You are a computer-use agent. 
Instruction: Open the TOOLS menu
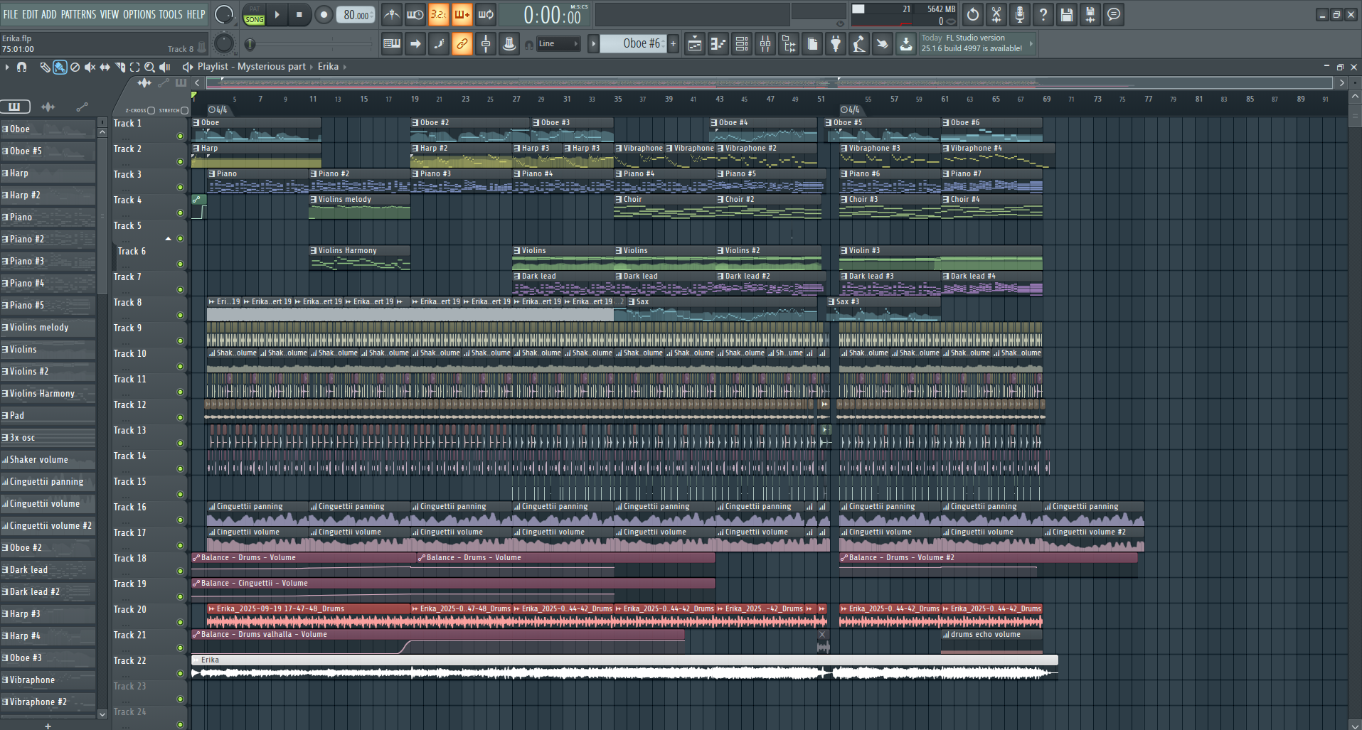coord(170,14)
